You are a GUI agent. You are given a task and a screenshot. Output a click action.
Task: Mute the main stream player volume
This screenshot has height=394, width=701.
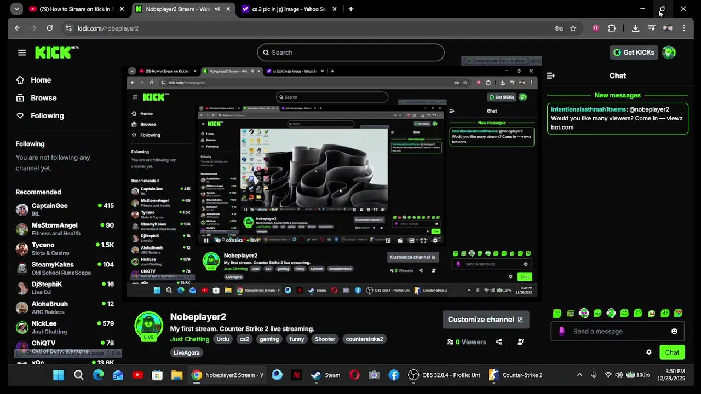pyautogui.click(x=217, y=240)
